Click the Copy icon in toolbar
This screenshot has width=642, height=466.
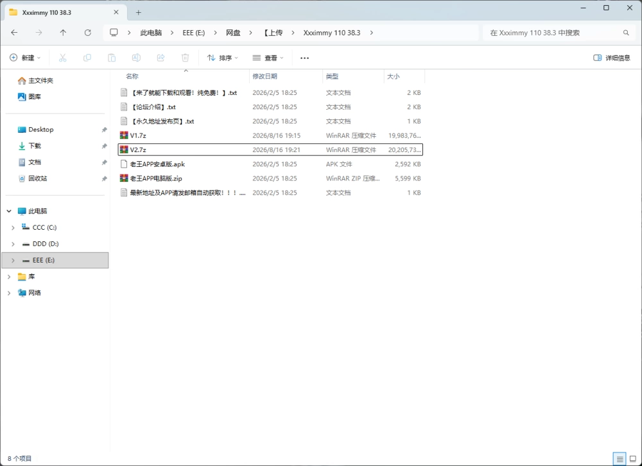[87, 58]
